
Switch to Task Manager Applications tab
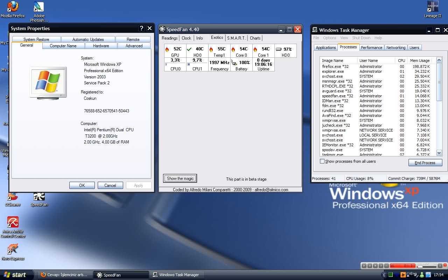(325, 48)
